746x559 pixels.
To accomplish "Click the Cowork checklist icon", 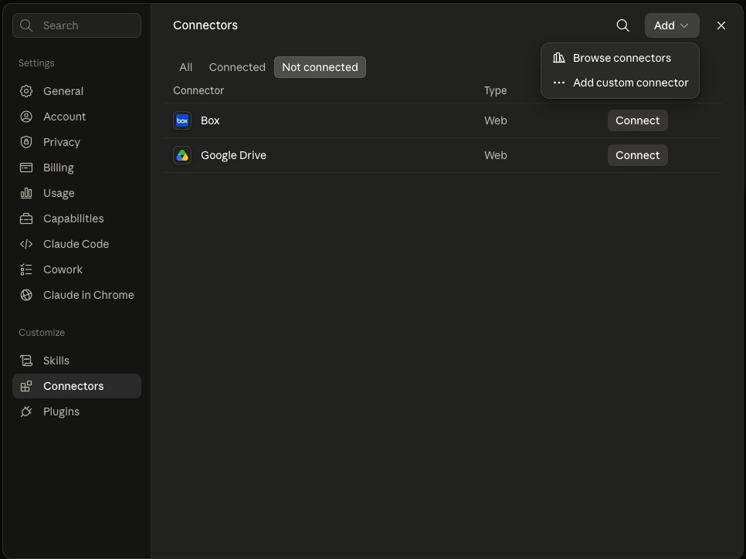I will tap(26, 269).
